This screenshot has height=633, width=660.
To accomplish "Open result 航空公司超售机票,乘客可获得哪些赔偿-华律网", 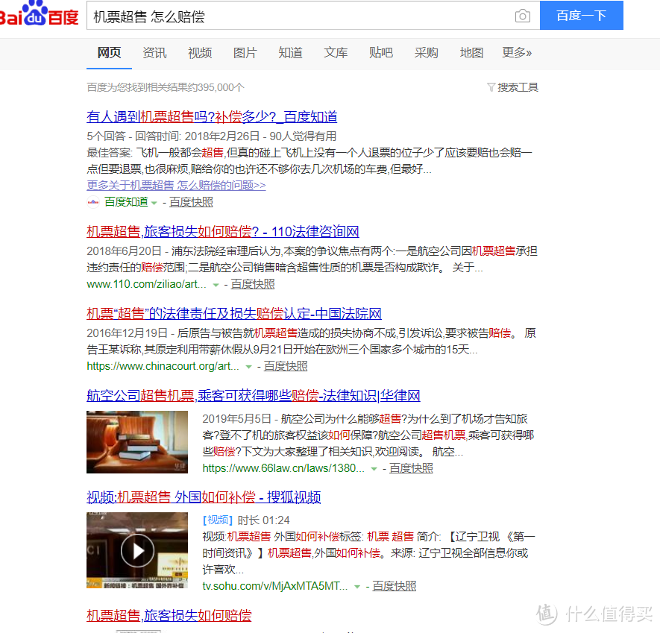I will coord(254,396).
